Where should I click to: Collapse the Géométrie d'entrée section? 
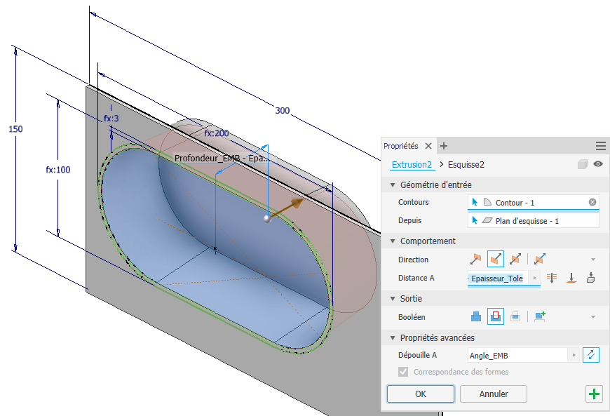[392, 184]
